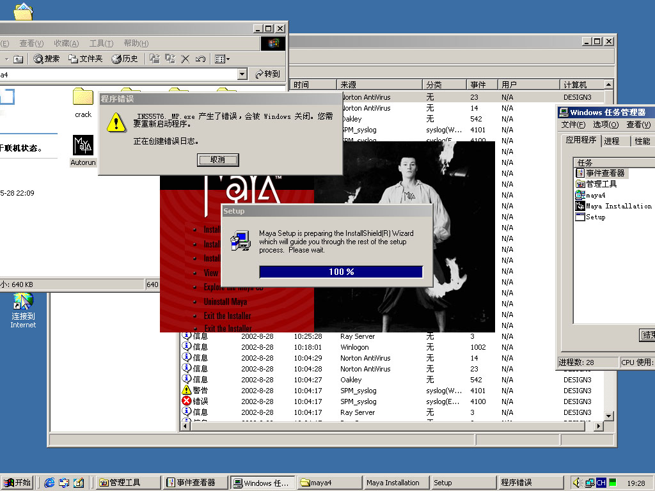This screenshot has width=655, height=491.
Task: Sort events by the 分类 column header
Action: pyautogui.click(x=445, y=85)
